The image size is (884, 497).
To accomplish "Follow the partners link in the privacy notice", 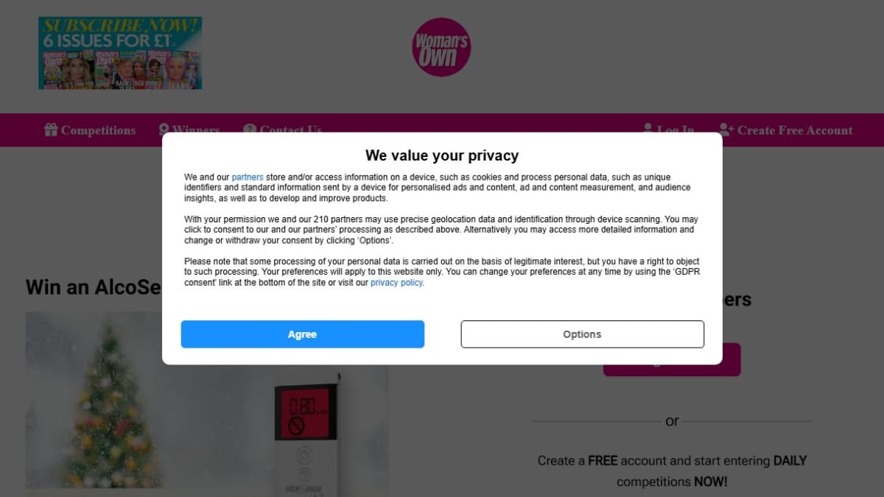I will pos(248,177).
